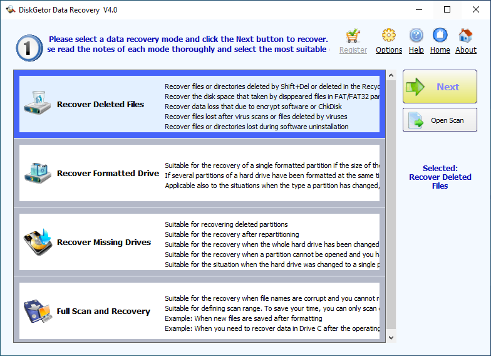Close the DiskGetor Data Recovery window
Screen dimensions: 491x356
(476, 10)
